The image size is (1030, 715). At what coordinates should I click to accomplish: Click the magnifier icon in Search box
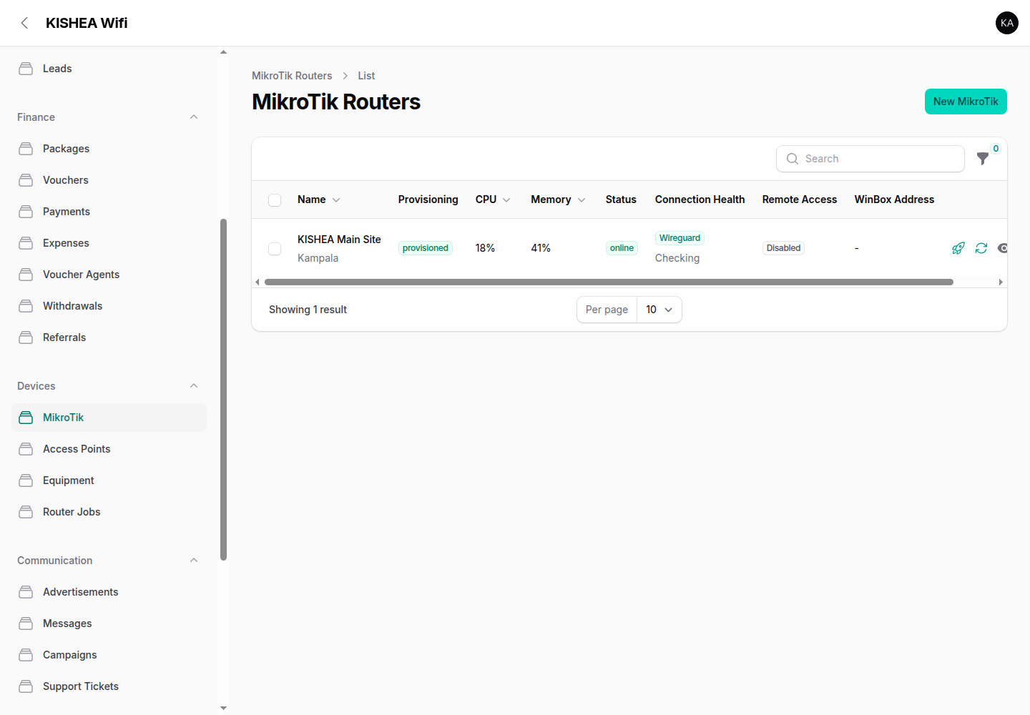coord(793,159)
